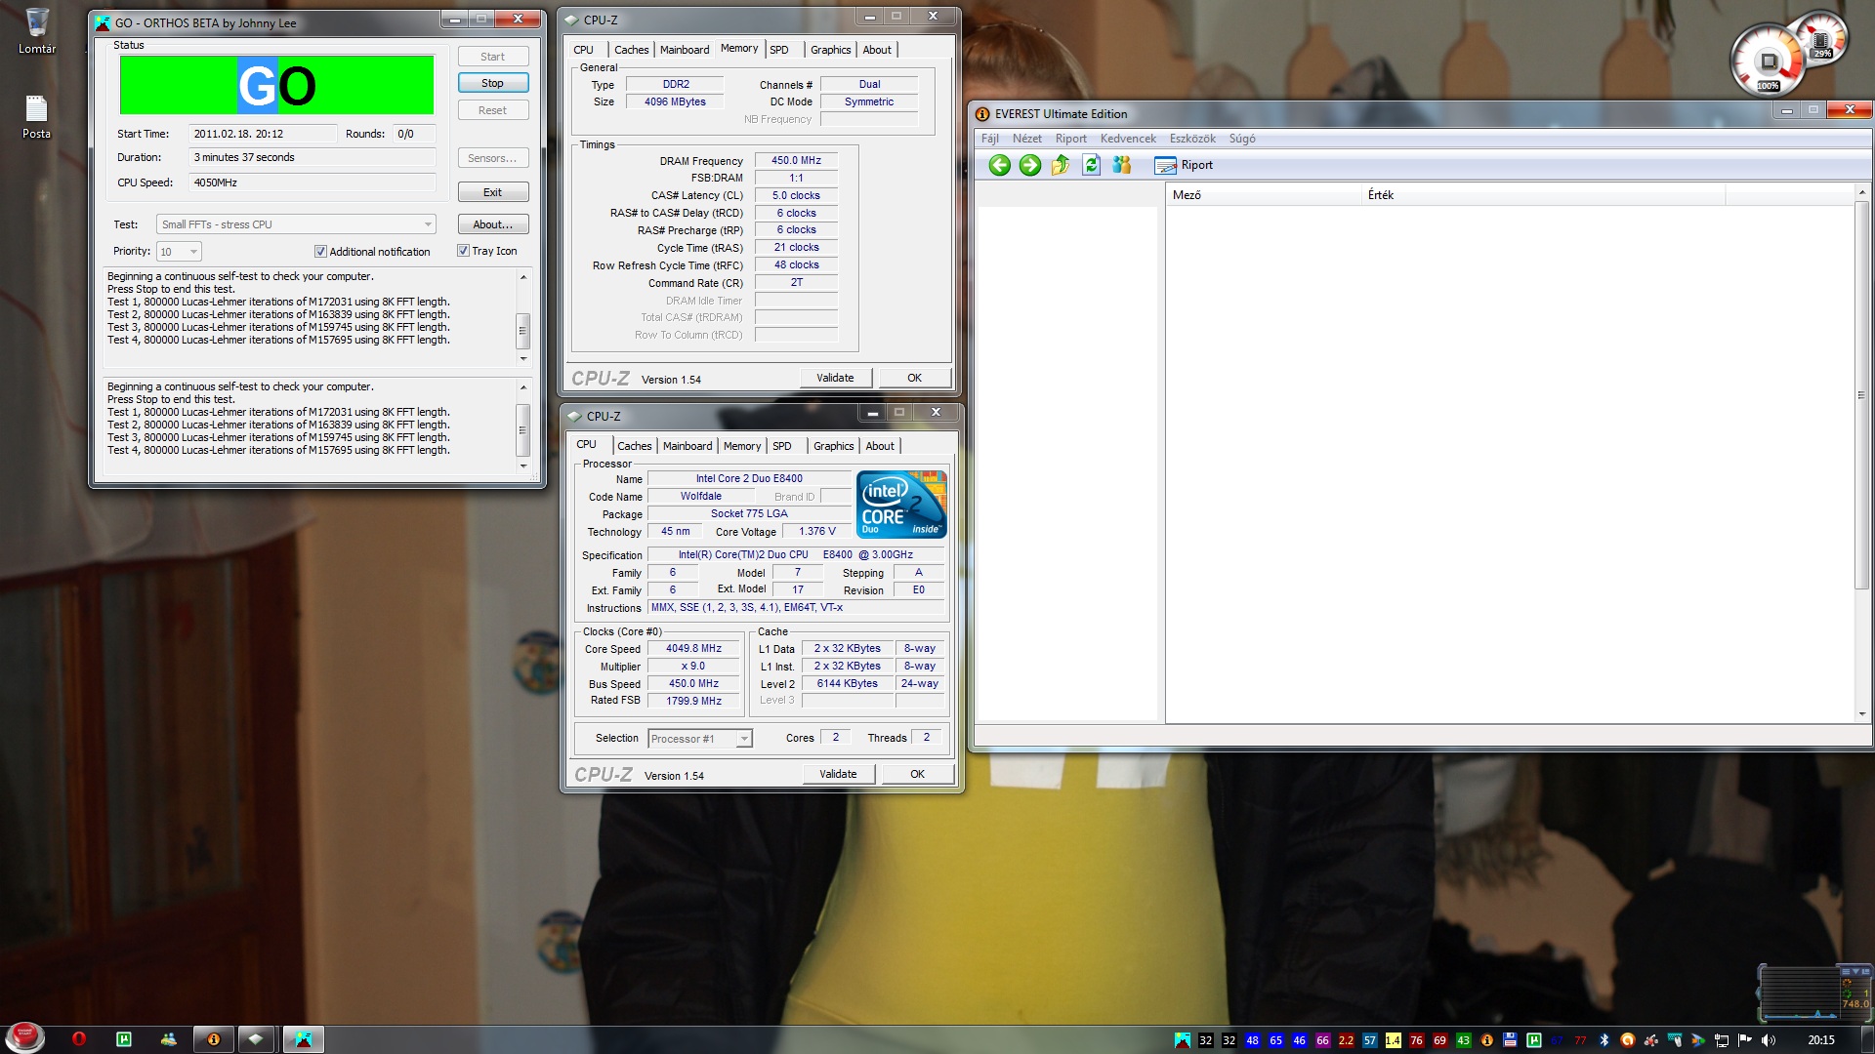Click the red Start orb button
This screenshot has width=1875, height=1054.
click(x=24, y=1037)
